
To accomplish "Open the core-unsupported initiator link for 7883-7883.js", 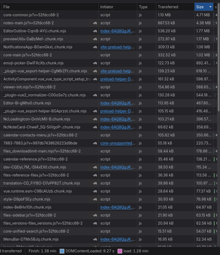I will click(x=117, y=143).
